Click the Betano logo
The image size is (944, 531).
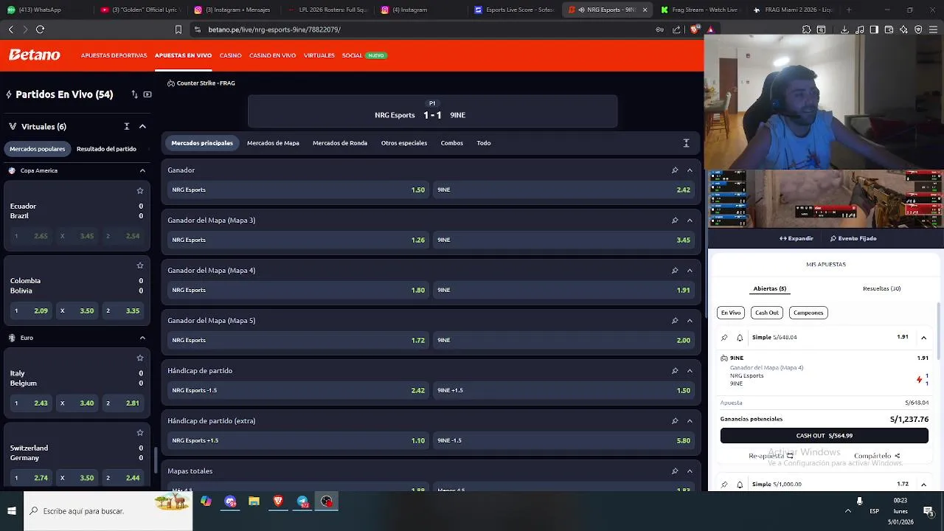point(34,55)
